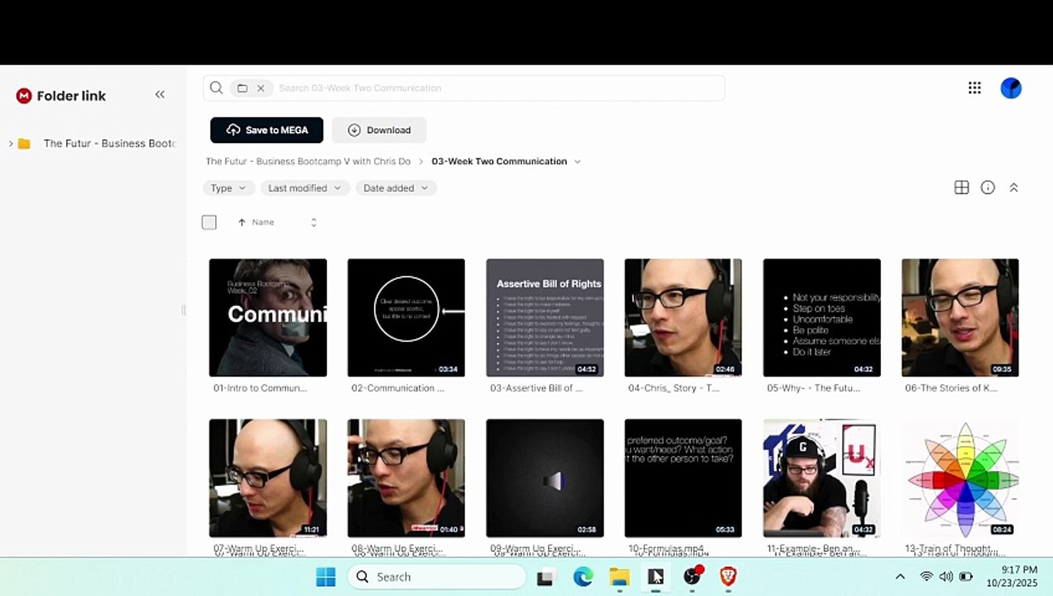Show hidden system tray icons chevron

[x=900, y=577]
